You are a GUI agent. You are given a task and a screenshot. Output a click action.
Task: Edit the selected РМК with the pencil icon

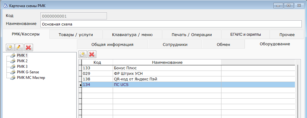[x=19, y=47]
